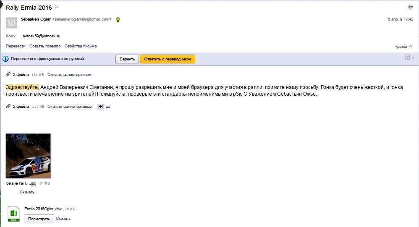Open the rally car image thumbnail

tap(29, 156)
